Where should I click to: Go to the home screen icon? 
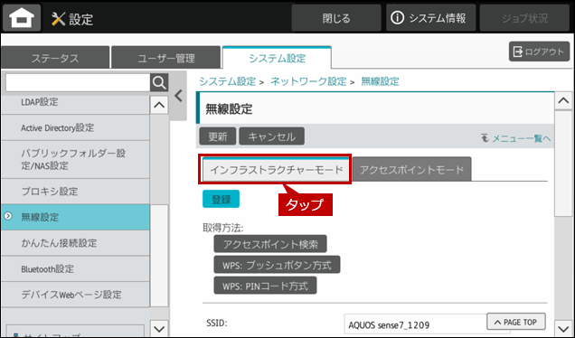22,17
